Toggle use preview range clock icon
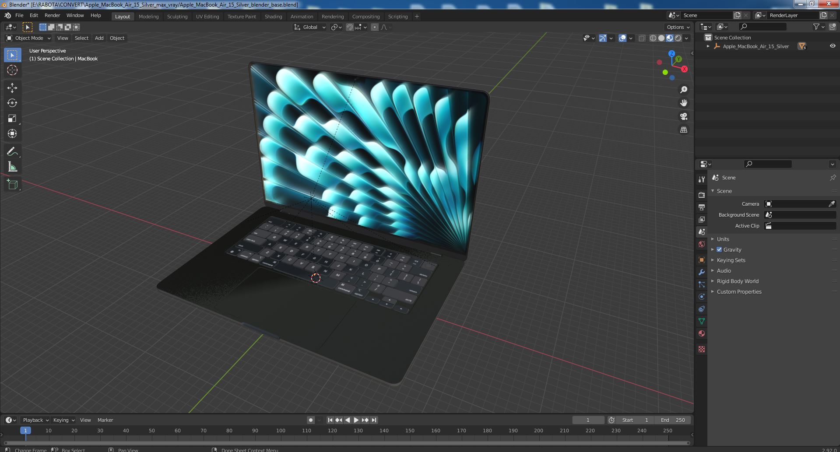The height and width of the screenshot is (452, 840). coord(612,420)
